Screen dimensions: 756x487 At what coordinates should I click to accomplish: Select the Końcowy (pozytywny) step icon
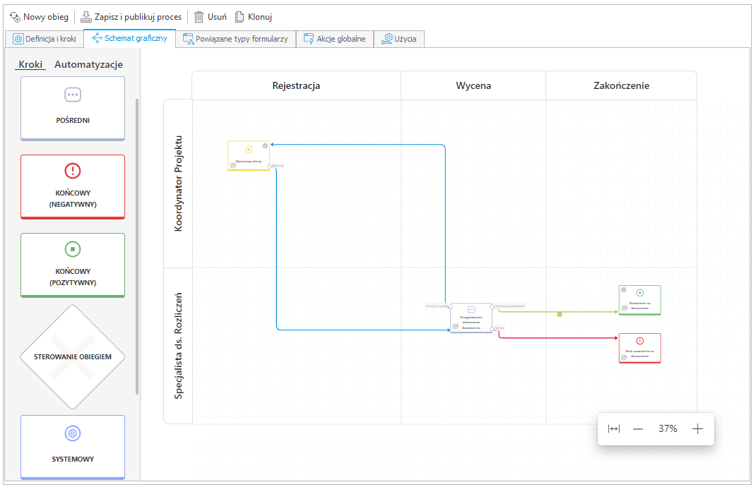tap(73, 249)
